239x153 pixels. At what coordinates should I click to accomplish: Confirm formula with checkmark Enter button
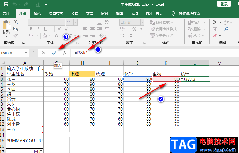pos(54,53)
